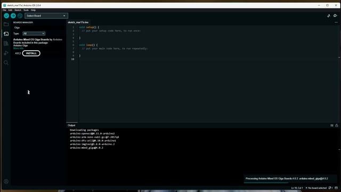This screenshot has height=192, width=341.
Task: Click the INSTALL button for Giga Boards
Action: pyautogui.click(x=31, y=53)
